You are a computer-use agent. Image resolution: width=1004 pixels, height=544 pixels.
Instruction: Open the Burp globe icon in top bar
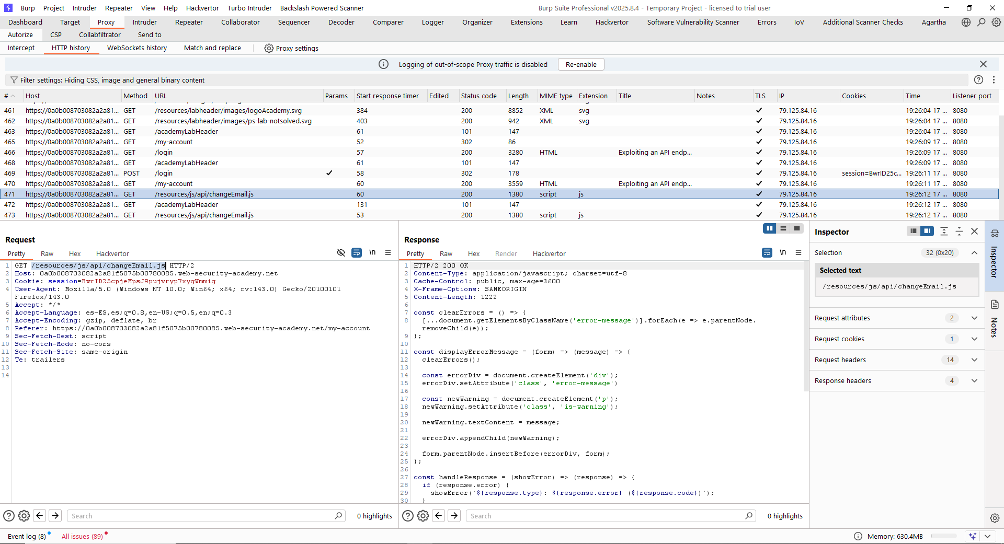click(966, 22)
